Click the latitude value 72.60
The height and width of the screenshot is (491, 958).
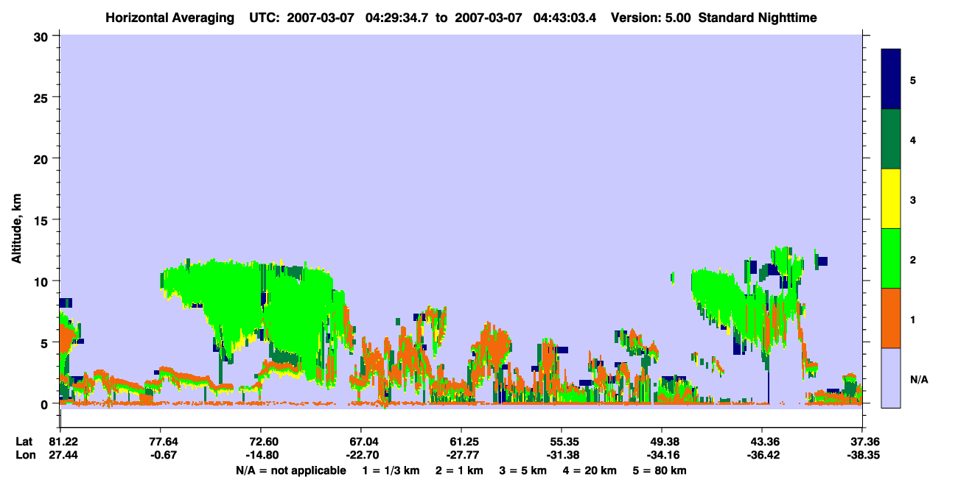[260, 442]
